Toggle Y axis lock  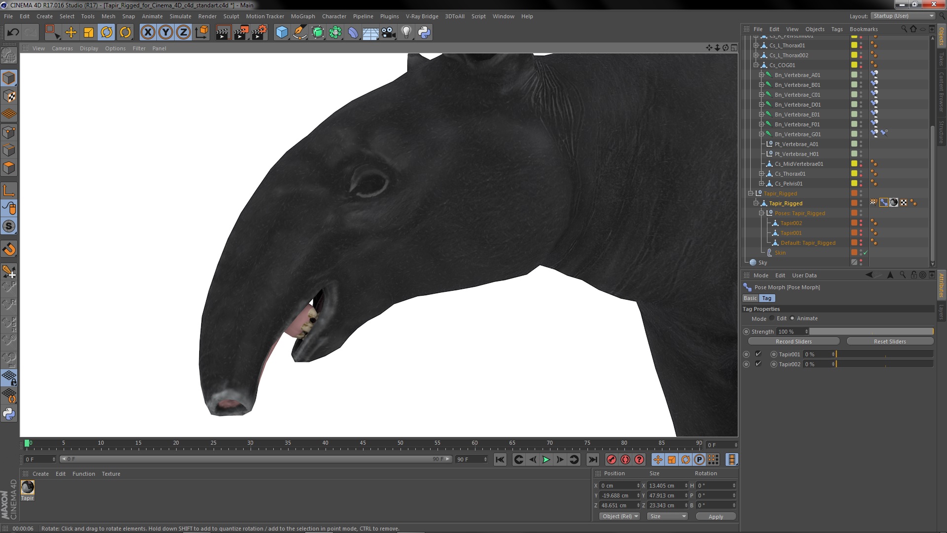[x=166, y=33]
